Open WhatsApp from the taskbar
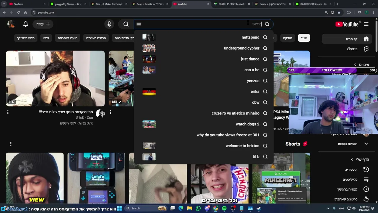Image resolution: width=378 pixels, height=213 pixels. coord(198,208)
